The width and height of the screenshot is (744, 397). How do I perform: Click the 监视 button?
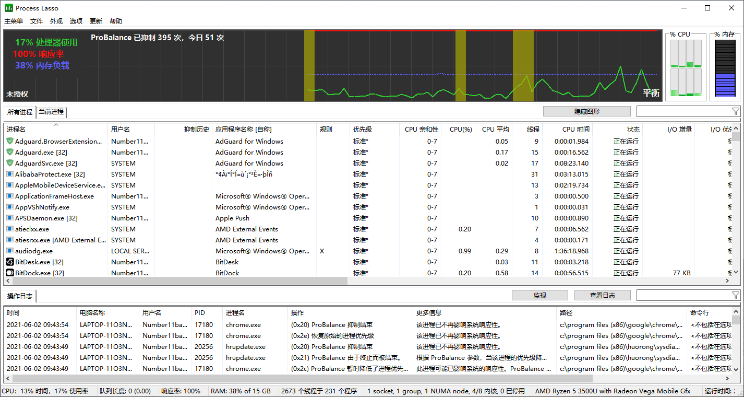[x=539, y=295]
